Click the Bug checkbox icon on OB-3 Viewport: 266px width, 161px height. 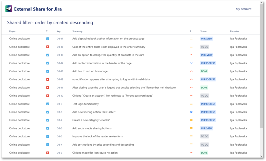[47, 153]
